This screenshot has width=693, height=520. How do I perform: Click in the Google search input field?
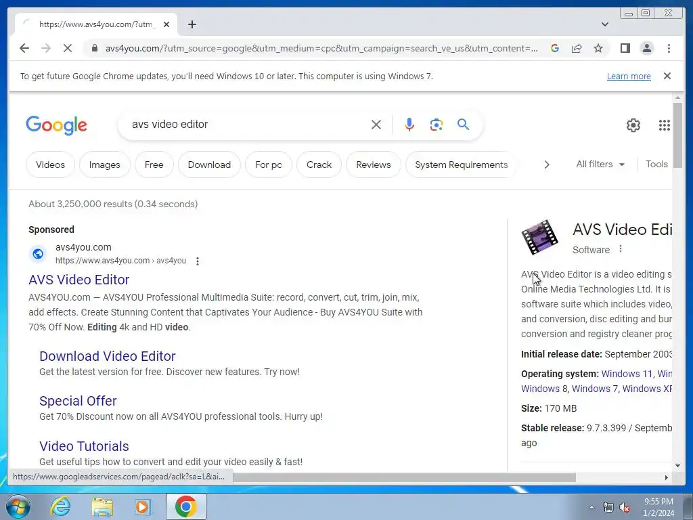pyautogui.click(x=248, y=125)
